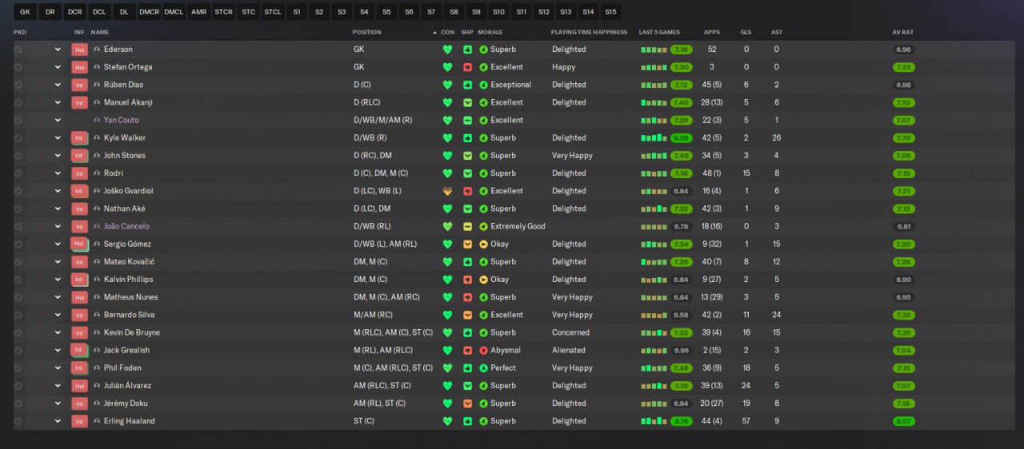Select the AMR position filter
The image size is (1024, 449).
click(198, 12)
